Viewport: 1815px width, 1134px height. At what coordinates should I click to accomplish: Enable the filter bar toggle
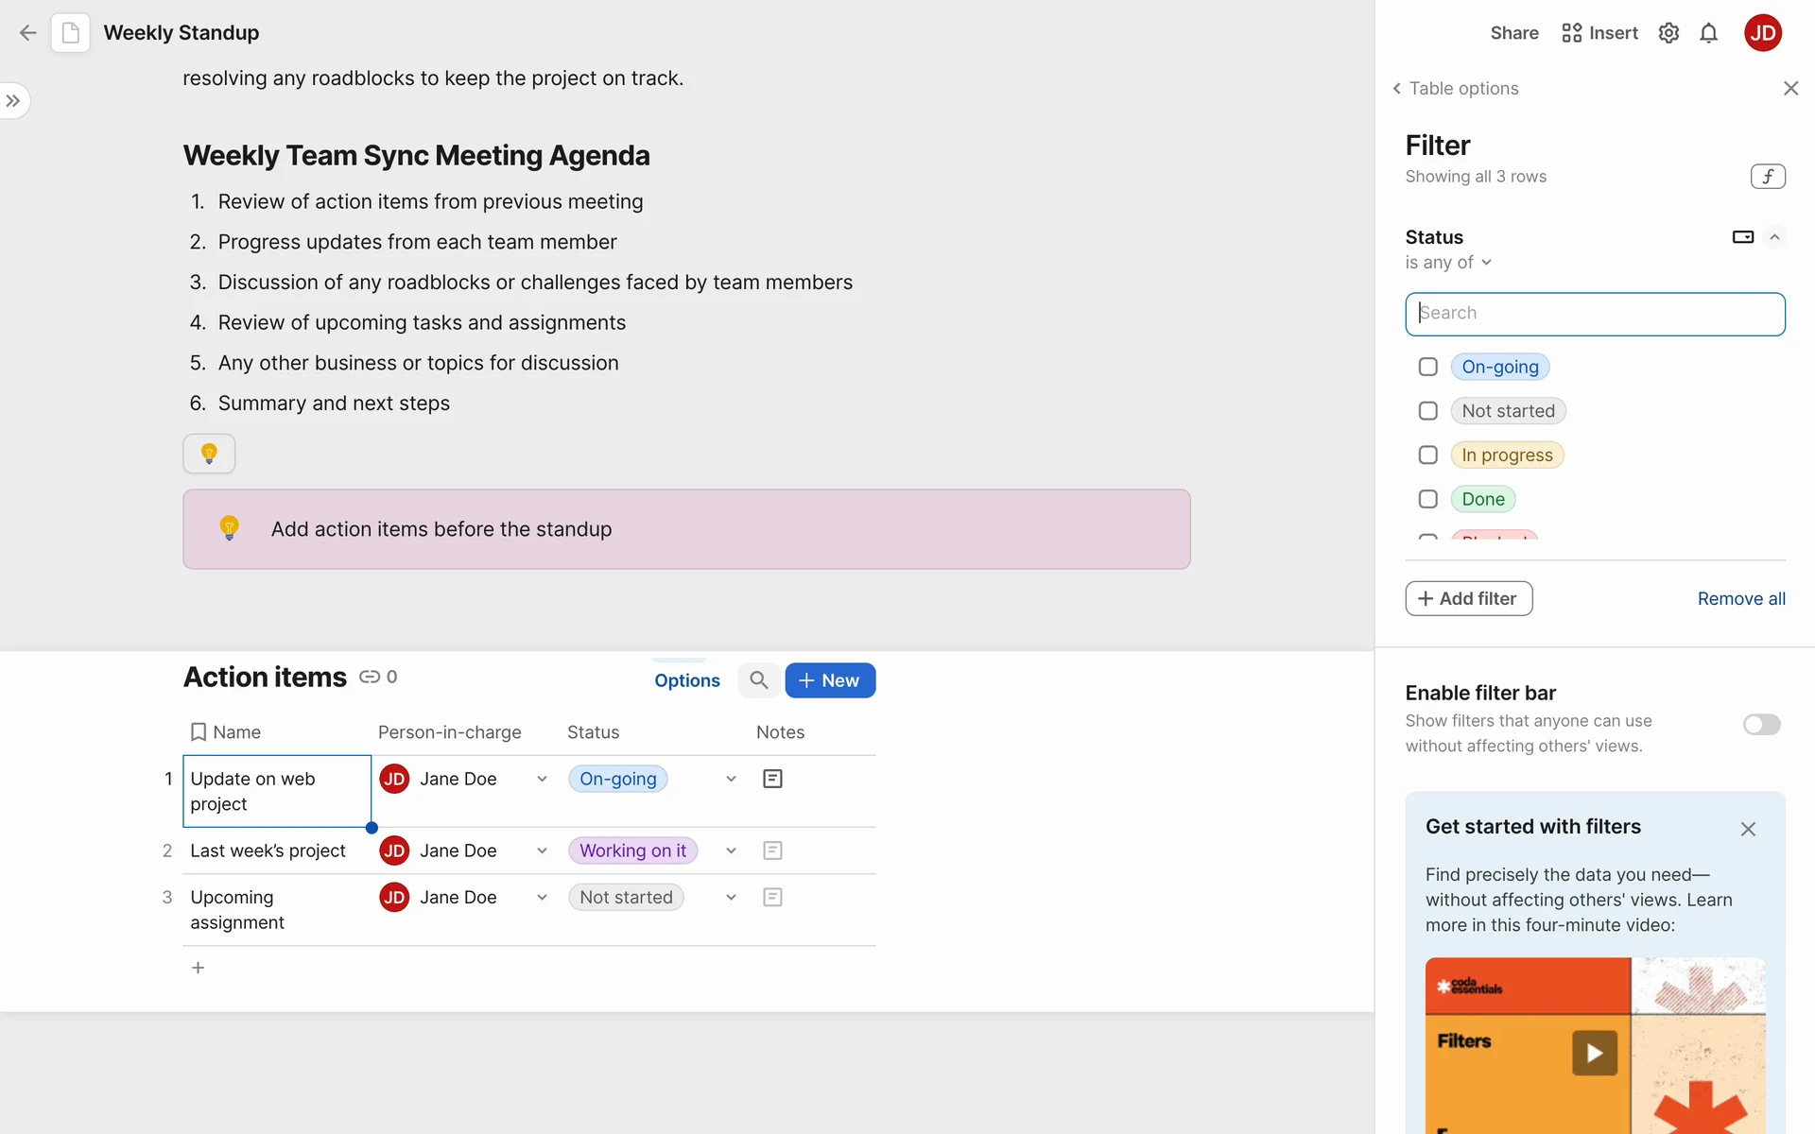tap(1761, 725)
